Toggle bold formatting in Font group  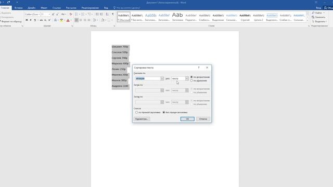click(x=27, y=20)
